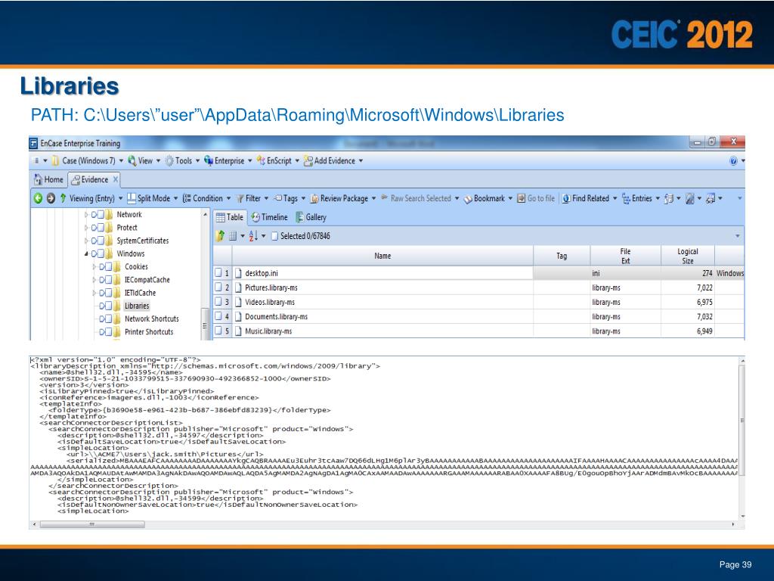Screen dimensions: 774x581
Task: Click the EnScript icon
Action: (x=261, y=160)
